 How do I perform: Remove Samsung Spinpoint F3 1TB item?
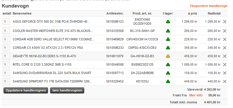click(225, 81)
